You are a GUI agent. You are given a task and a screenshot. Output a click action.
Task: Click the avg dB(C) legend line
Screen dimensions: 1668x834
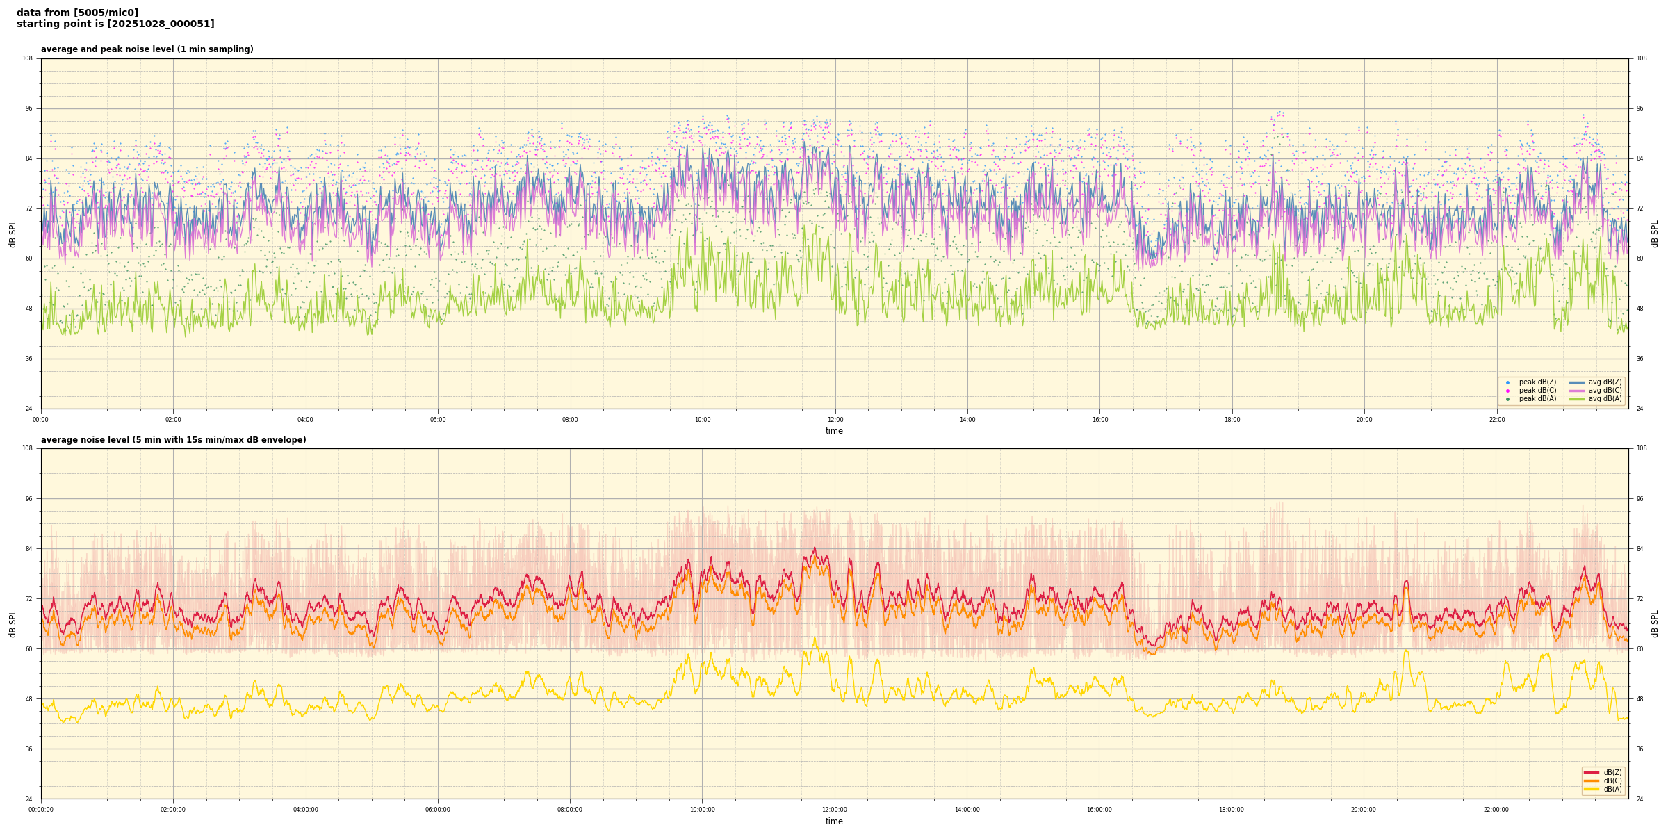click(x=1577, y=391)
